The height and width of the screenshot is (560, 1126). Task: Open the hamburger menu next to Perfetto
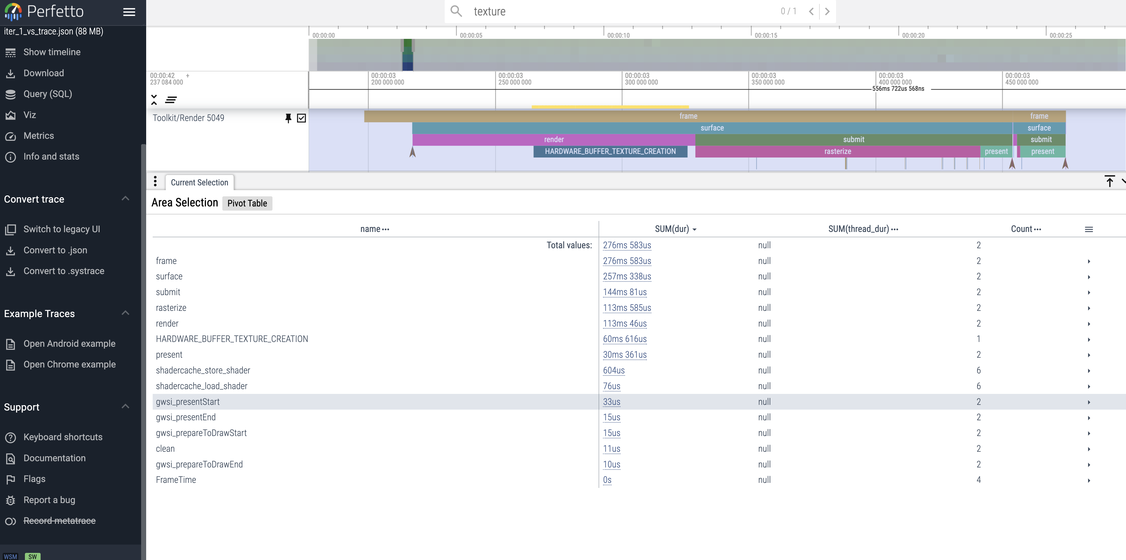[129, 12]
